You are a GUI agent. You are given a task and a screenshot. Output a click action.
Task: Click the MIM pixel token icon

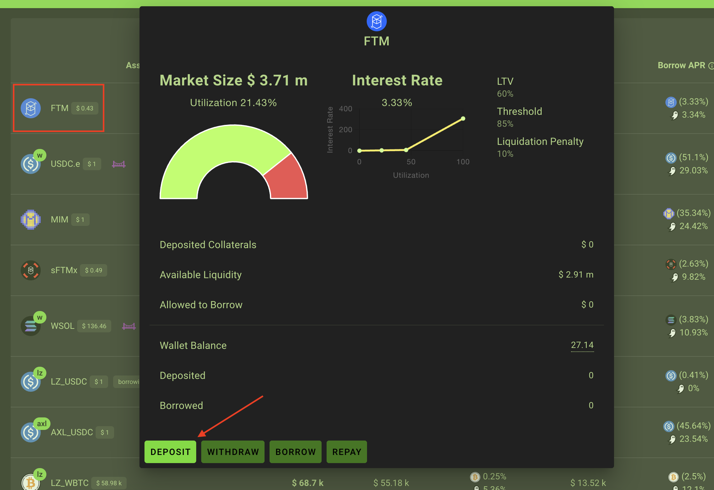30,219
